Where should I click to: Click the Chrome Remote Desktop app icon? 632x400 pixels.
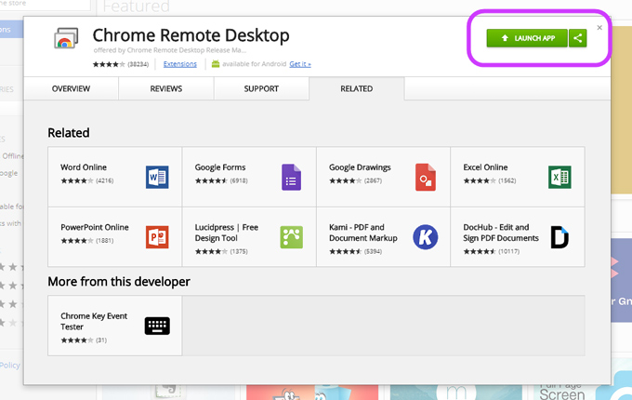click(x=66, y=38)
